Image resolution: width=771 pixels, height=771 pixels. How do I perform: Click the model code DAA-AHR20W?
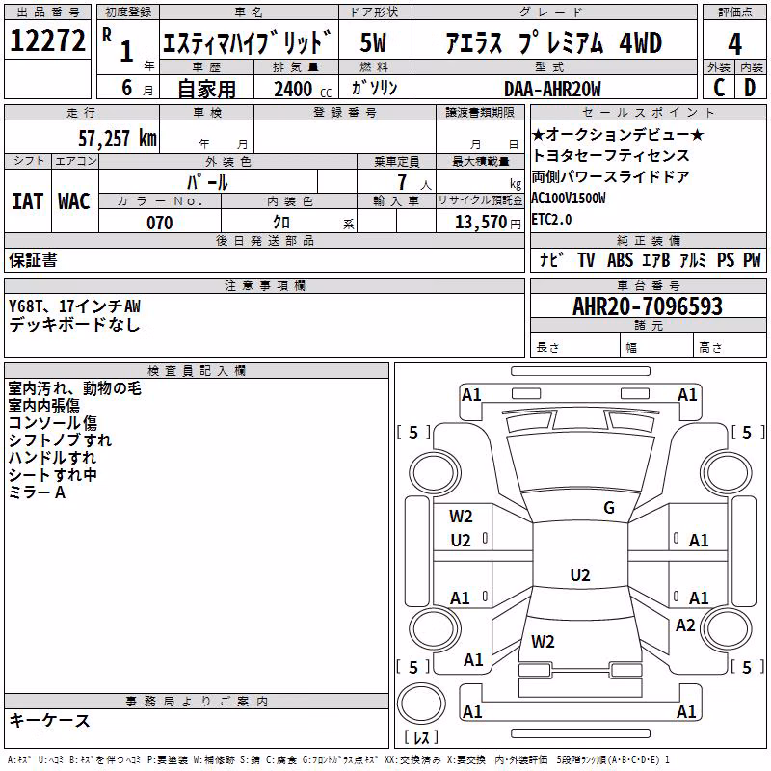[552, 89]
